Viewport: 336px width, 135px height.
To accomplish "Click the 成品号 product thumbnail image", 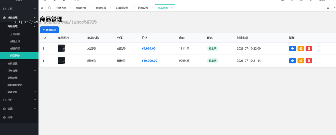I will (61, 48).
